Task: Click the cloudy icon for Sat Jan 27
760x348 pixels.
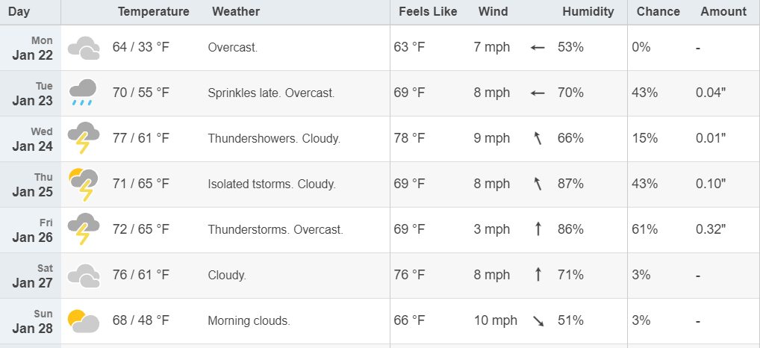Action: tap(84, 276)
